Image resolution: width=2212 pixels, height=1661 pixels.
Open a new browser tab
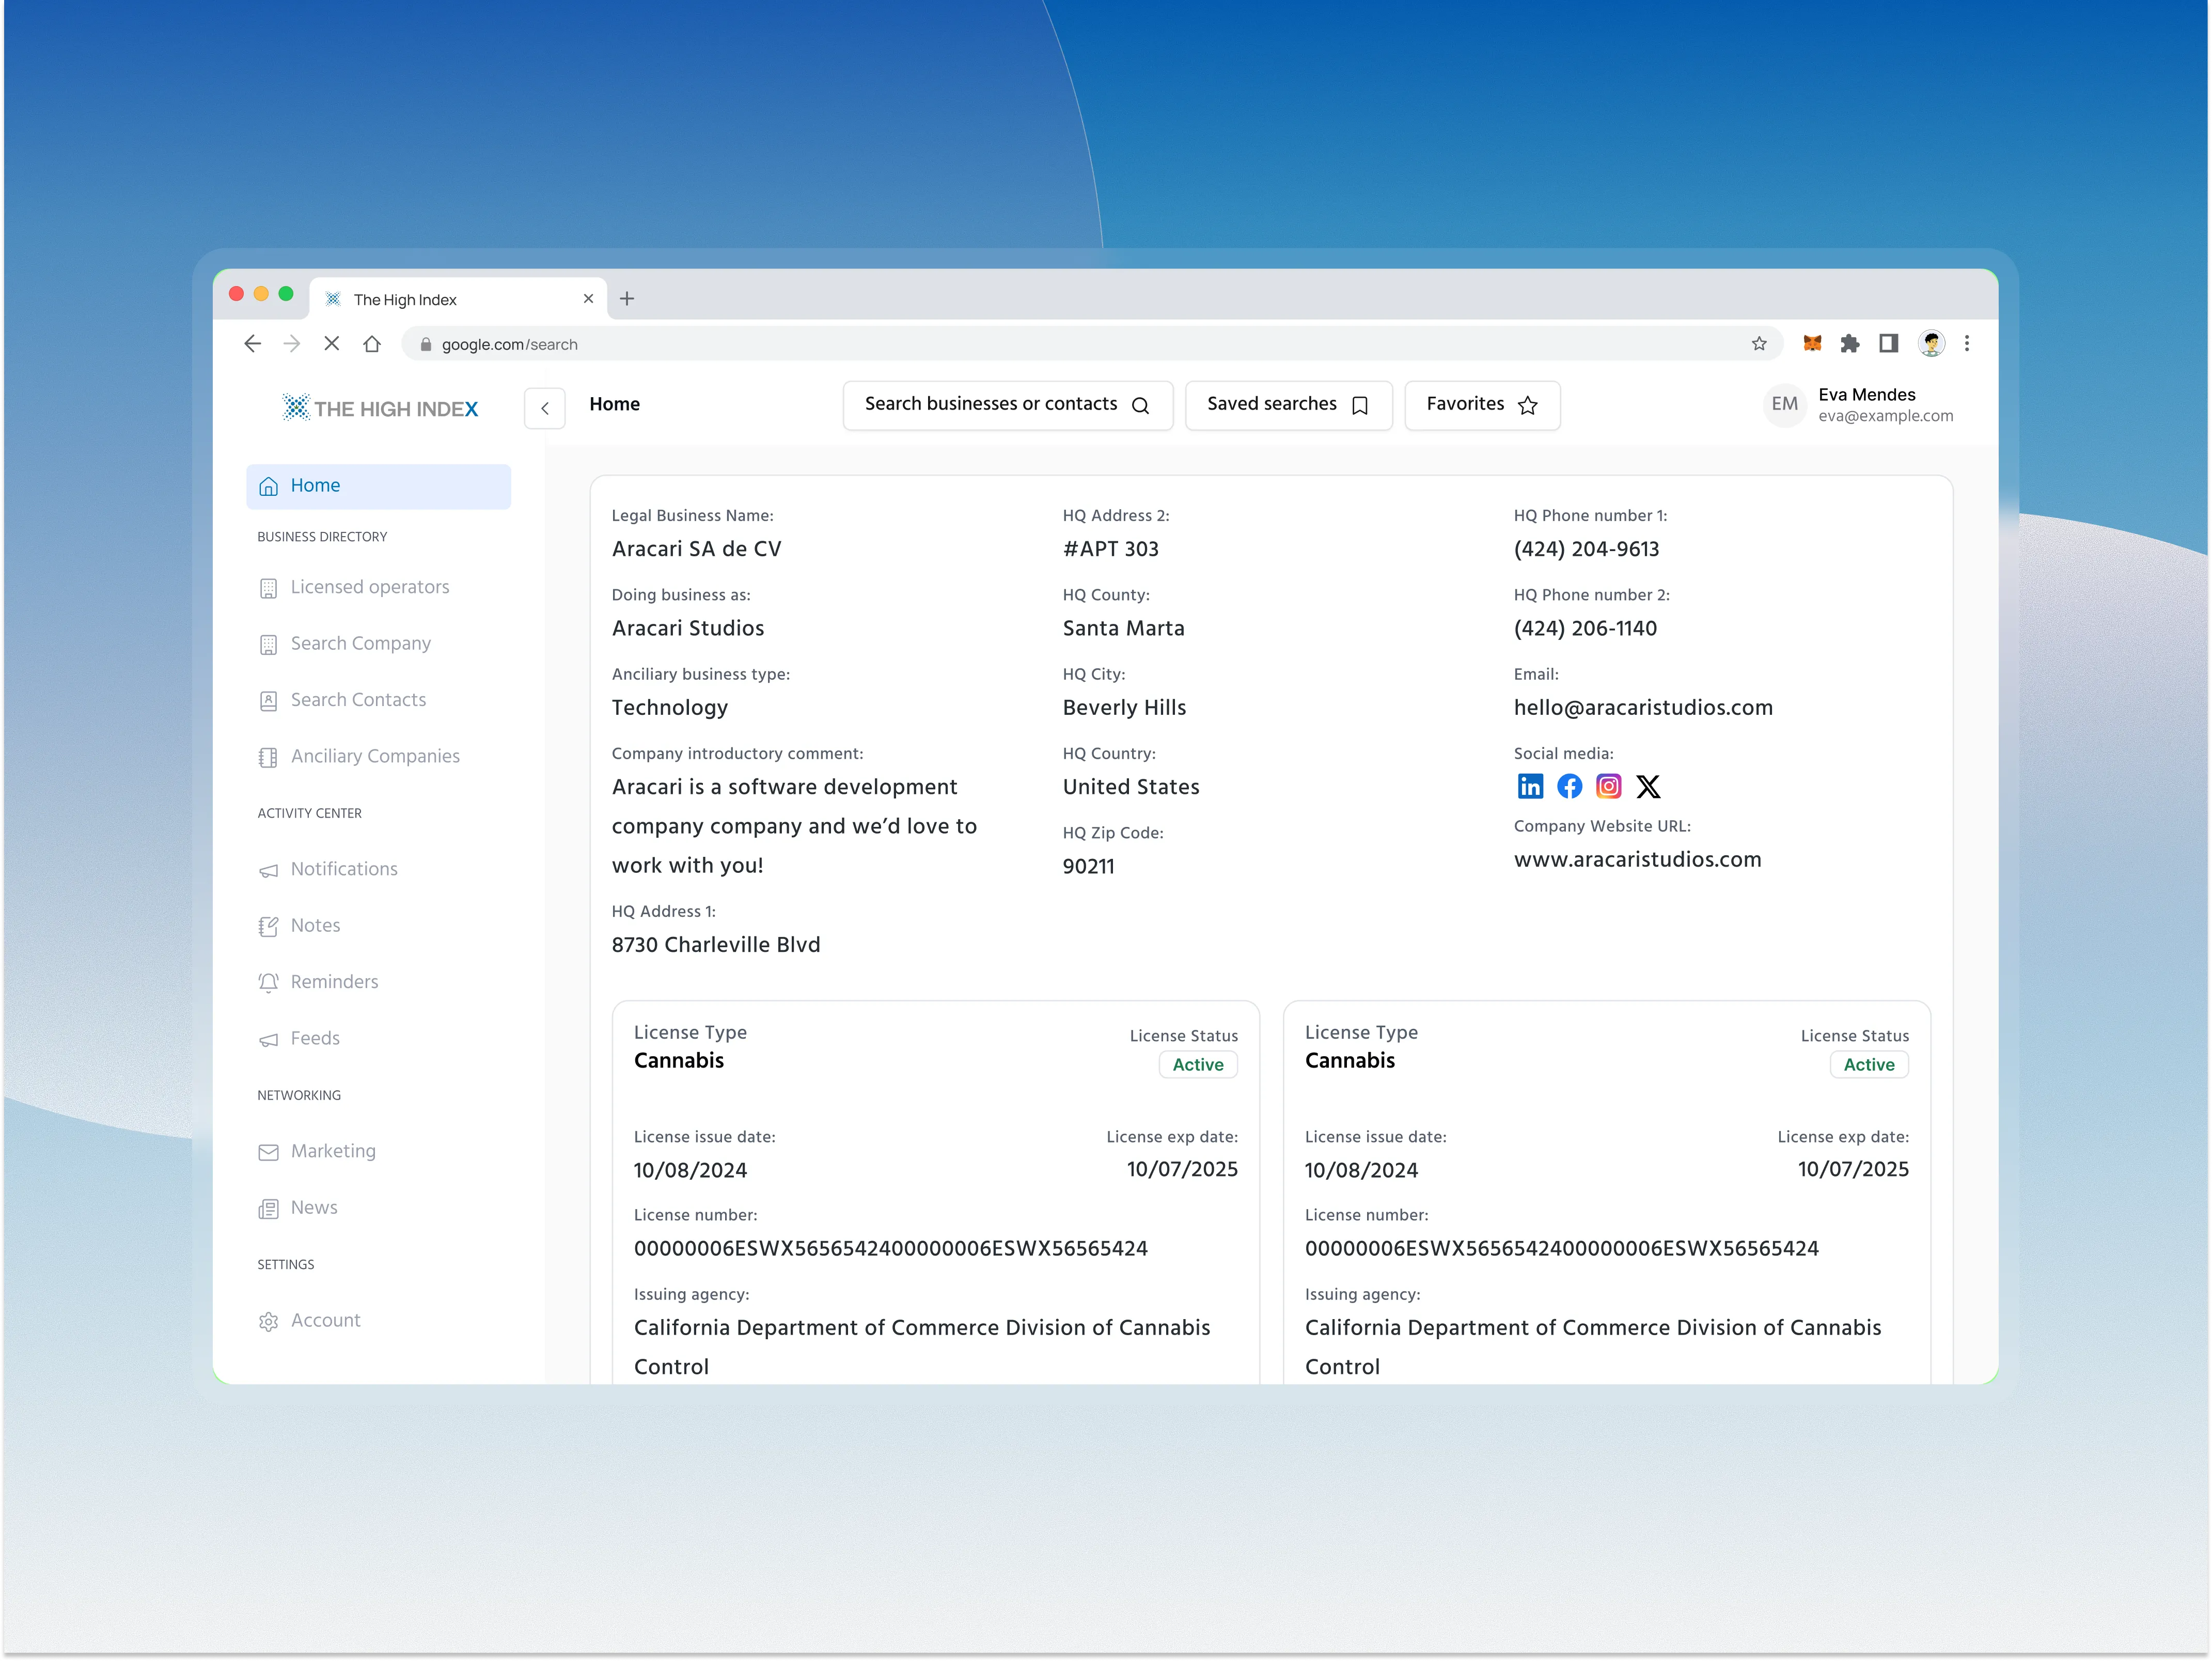(x=627, y=299)
